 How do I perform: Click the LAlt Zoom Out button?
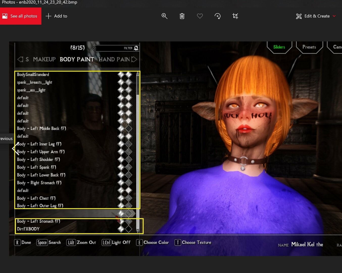[x=81, y=242]
